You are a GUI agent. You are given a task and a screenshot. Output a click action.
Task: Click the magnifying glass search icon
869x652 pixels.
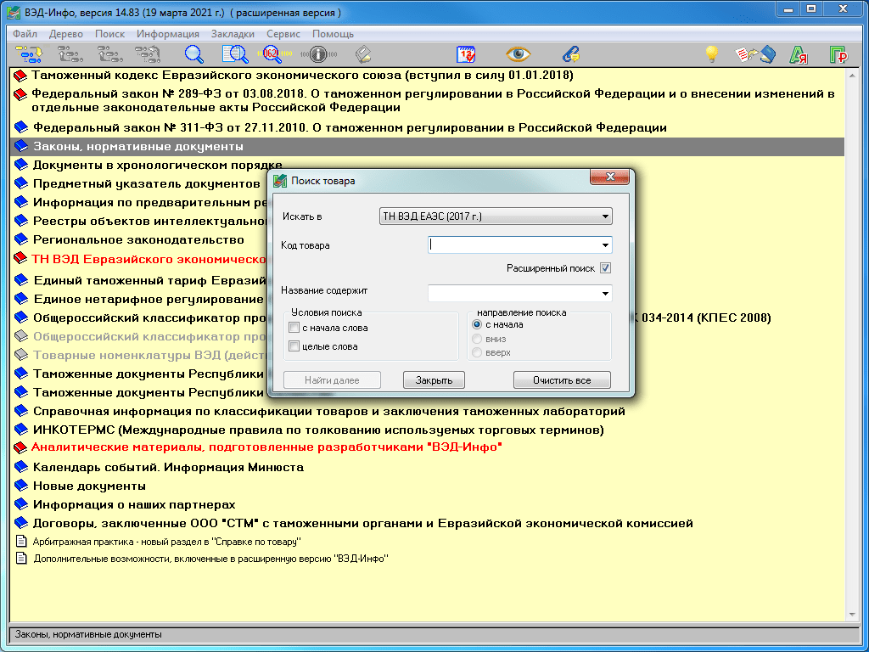pyautogui.click(x=194, y=54)
